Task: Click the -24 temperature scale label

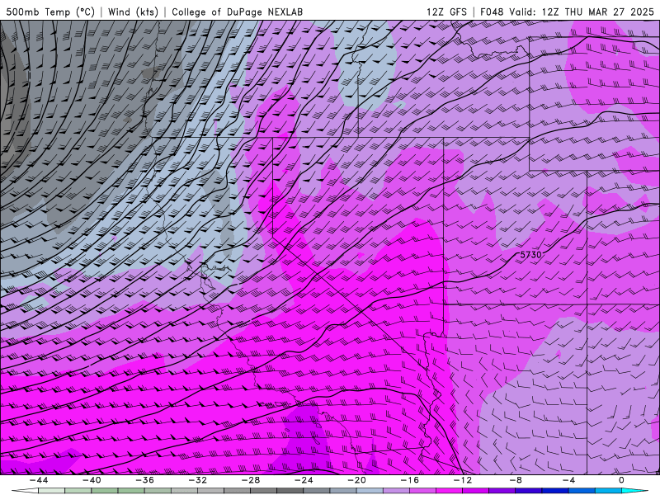Action: pos(304,480)
